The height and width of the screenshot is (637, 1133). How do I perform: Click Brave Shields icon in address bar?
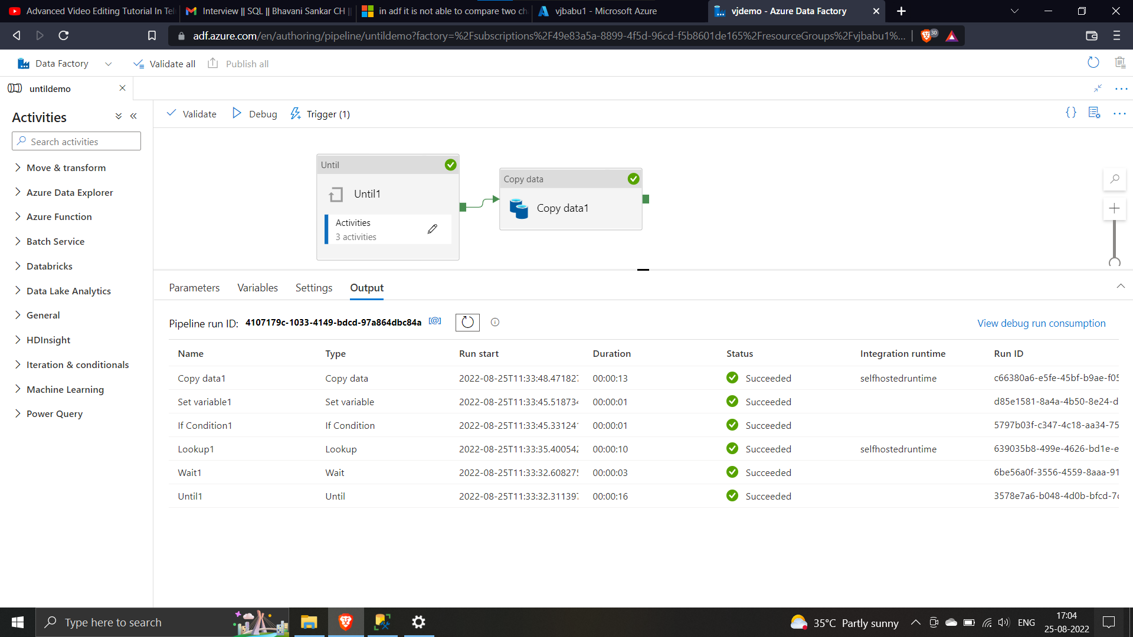928,35
